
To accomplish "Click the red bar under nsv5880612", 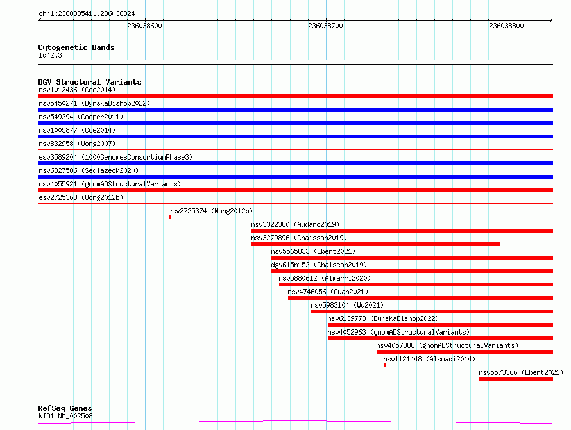I will [416, 285].
